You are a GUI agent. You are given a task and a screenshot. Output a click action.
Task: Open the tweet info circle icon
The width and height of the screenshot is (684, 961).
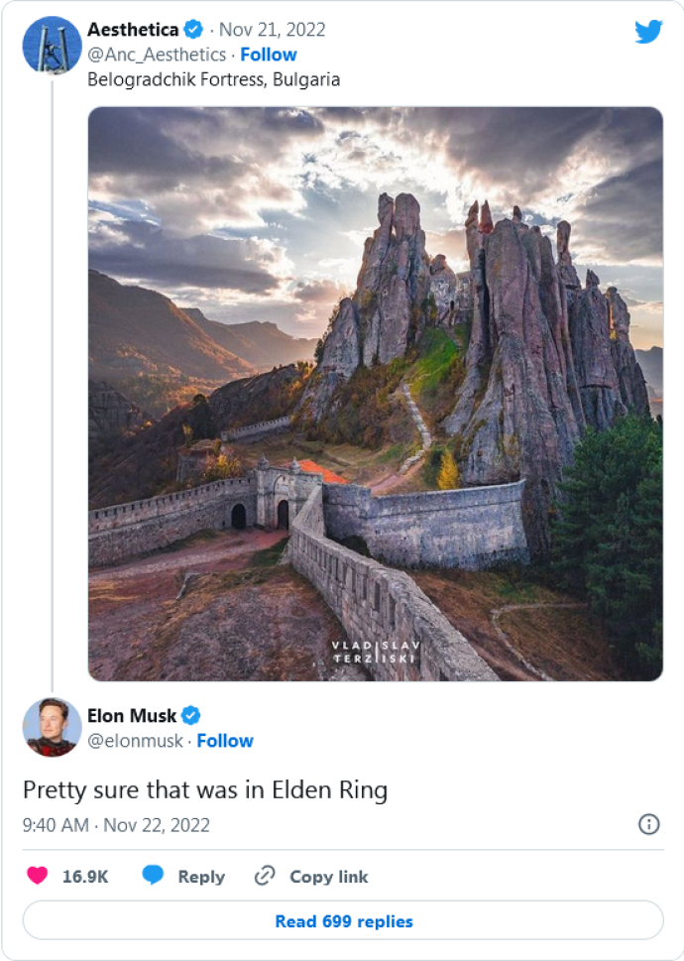pyautogui.click(x=648, y=824)
